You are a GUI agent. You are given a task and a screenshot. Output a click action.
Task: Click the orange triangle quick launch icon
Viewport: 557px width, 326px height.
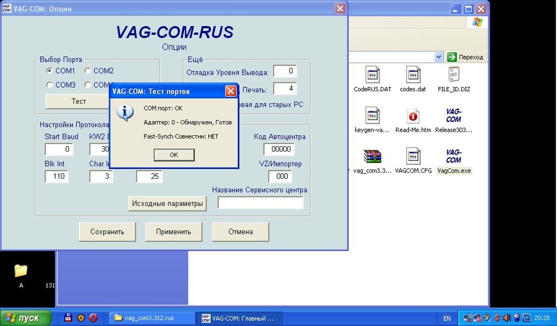pyautogui.click(x=81, y=318)
